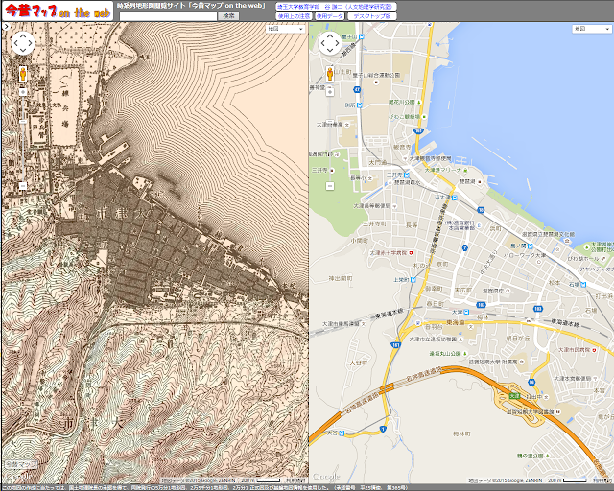
Task: Pan the Google map left with arrow
Action: point(322,43)
